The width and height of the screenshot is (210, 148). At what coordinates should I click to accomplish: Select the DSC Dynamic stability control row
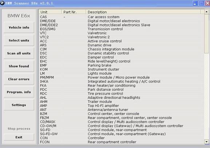click(x=122, y=53)
